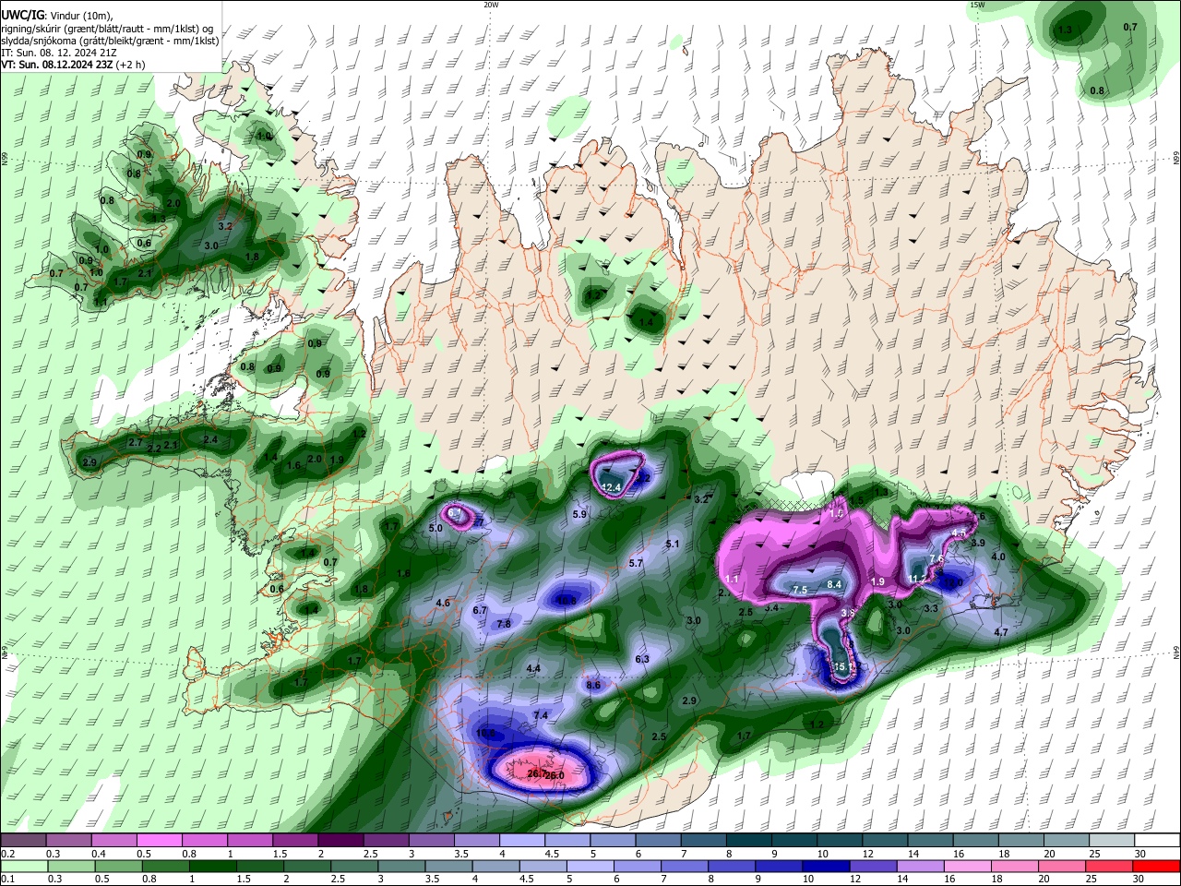Click the 12.4 snowfall value
Image resolution: width=1181 pixels, height=886 pixels.
pos(612,487)
